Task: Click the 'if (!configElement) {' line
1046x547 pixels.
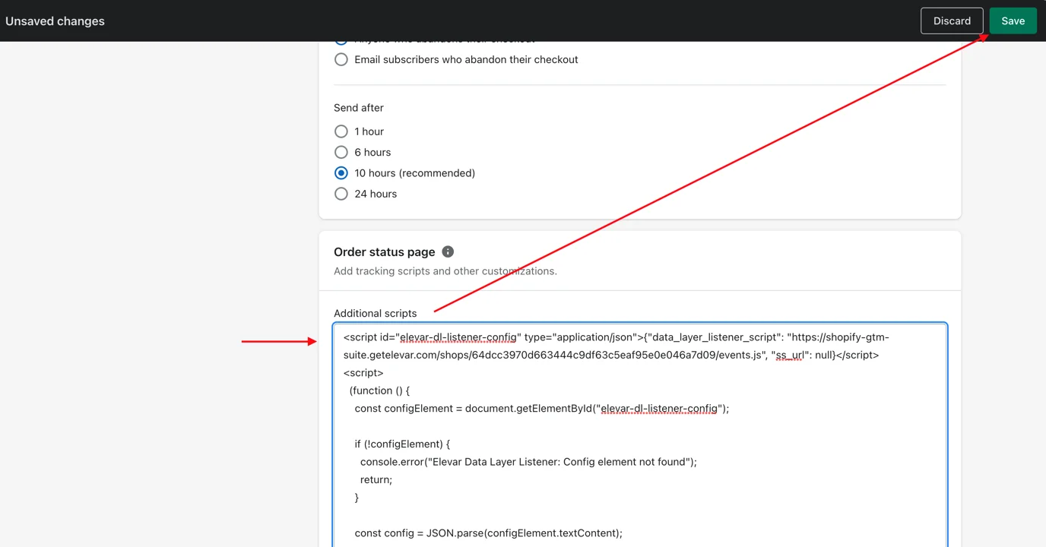Action: [x=402, y=444]
